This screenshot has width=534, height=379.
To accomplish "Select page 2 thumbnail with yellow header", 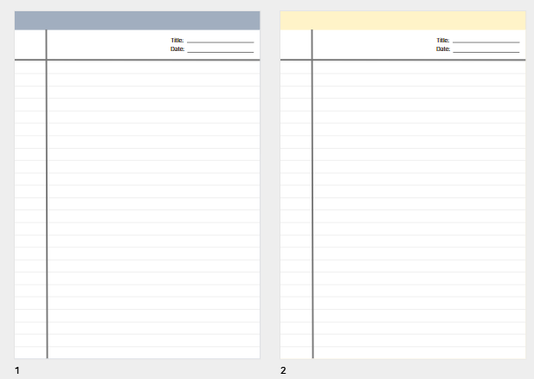I will (403, 185).
